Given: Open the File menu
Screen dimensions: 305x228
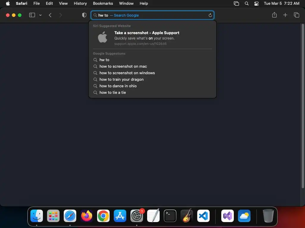Looking at the screenshot, I should pos(36,3).
